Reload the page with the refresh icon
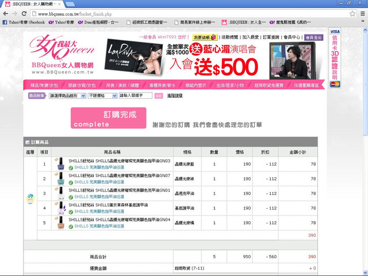368x276 pixels. pos(24,14)
